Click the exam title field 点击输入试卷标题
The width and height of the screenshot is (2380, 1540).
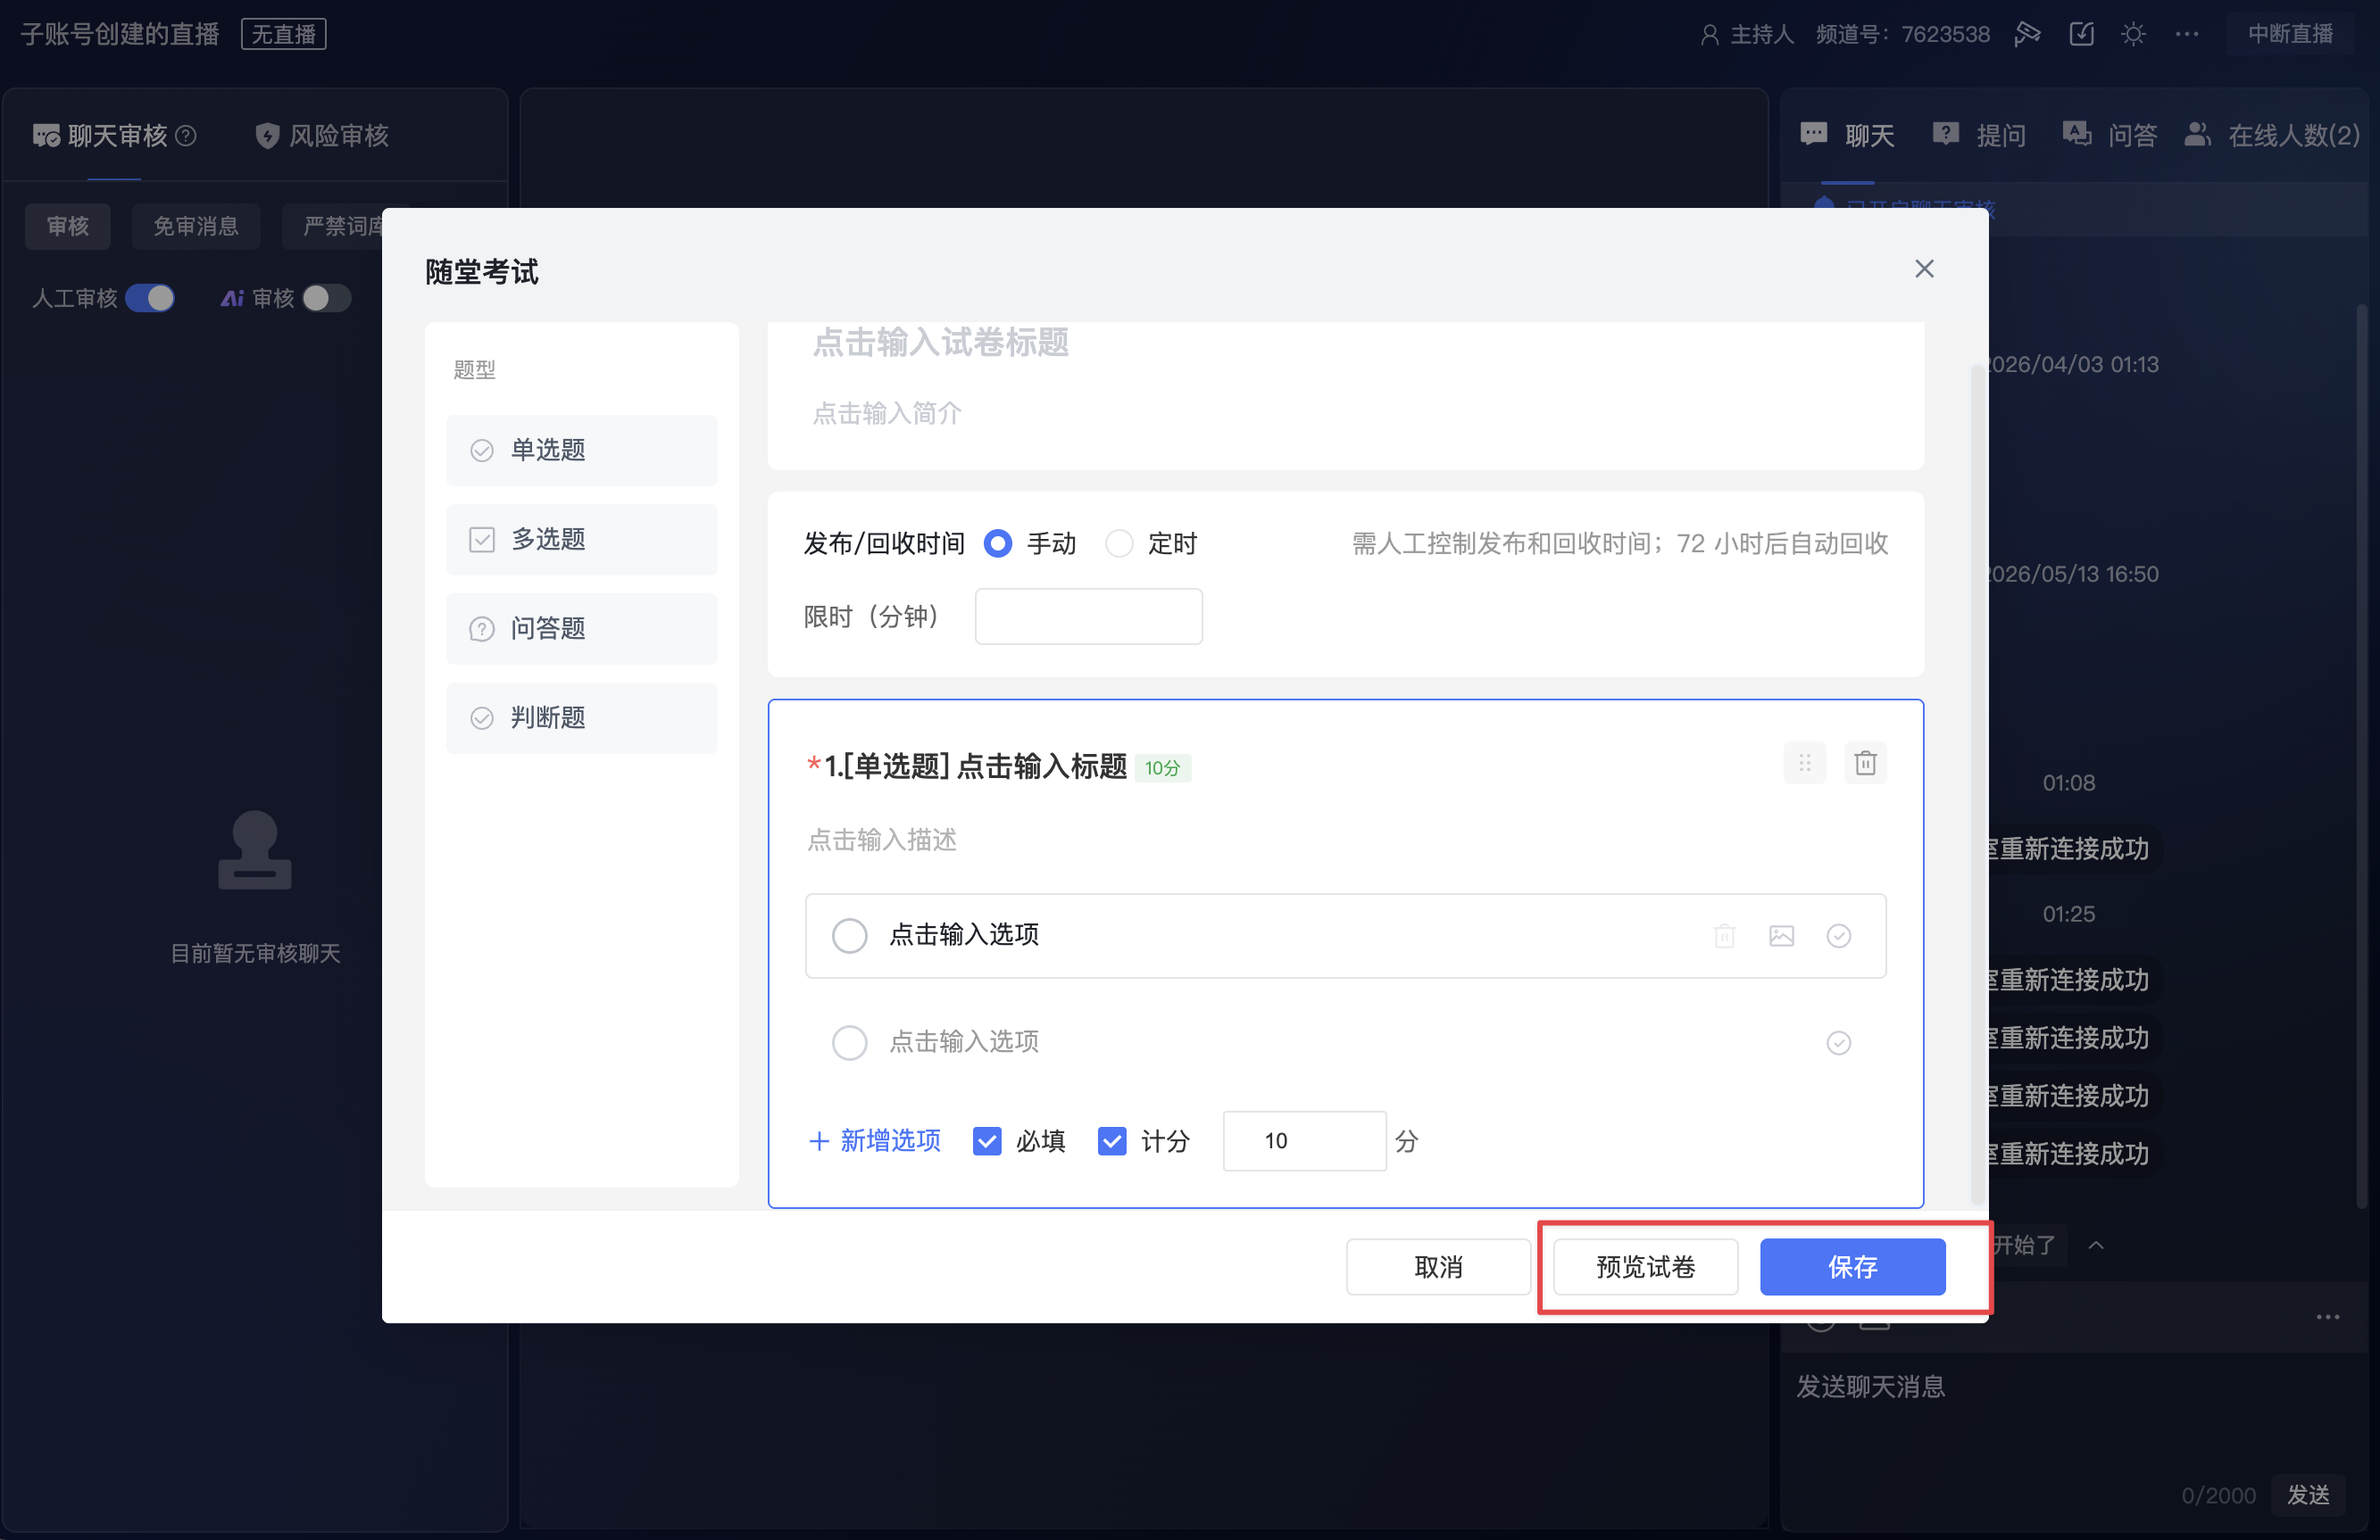[x=940, y=342]
